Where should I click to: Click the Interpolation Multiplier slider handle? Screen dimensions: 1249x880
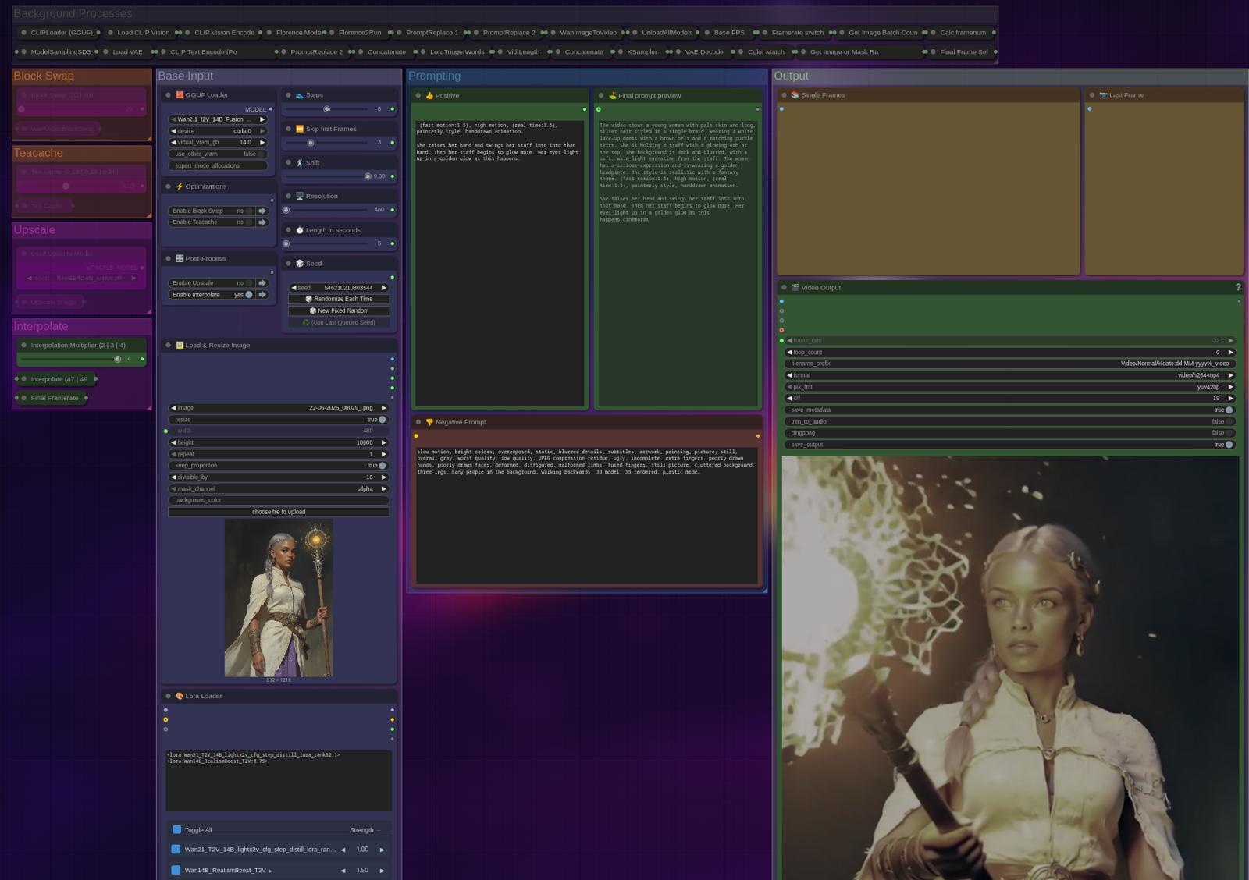118,359
